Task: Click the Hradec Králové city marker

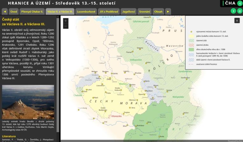Action: (x=121, y=90)
